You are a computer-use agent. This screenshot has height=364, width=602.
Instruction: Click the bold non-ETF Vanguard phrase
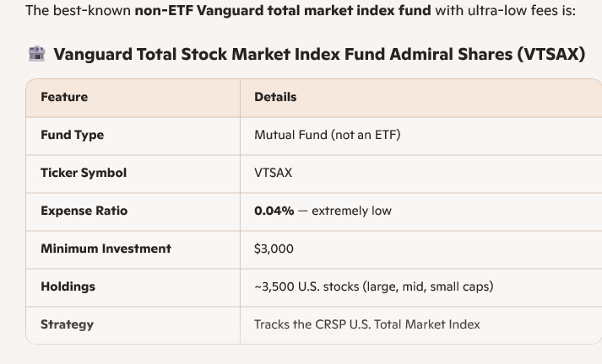point(282,11)
